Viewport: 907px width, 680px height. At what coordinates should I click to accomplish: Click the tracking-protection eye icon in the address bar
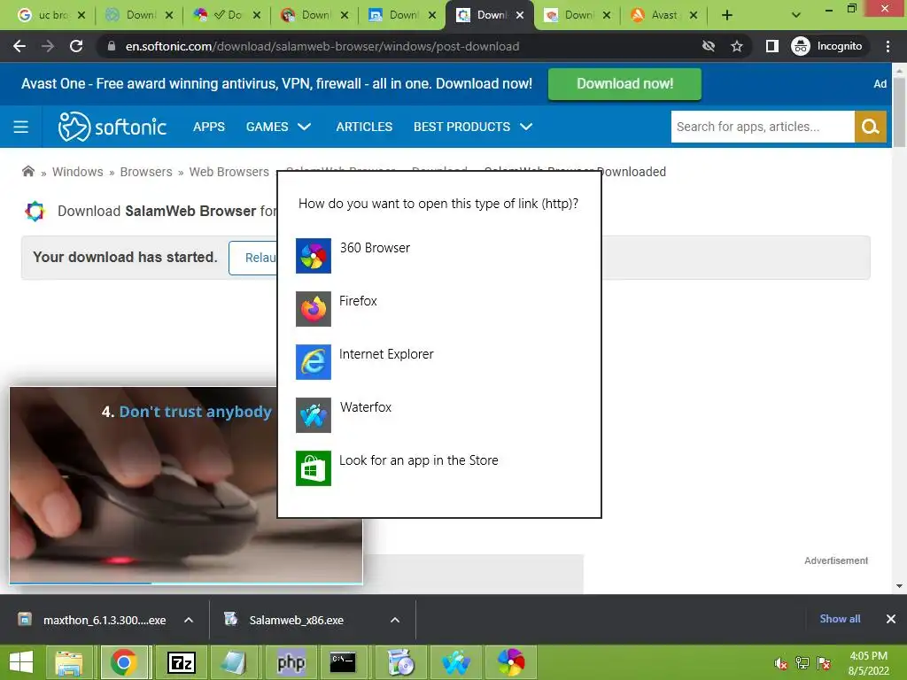click(708, 46)
